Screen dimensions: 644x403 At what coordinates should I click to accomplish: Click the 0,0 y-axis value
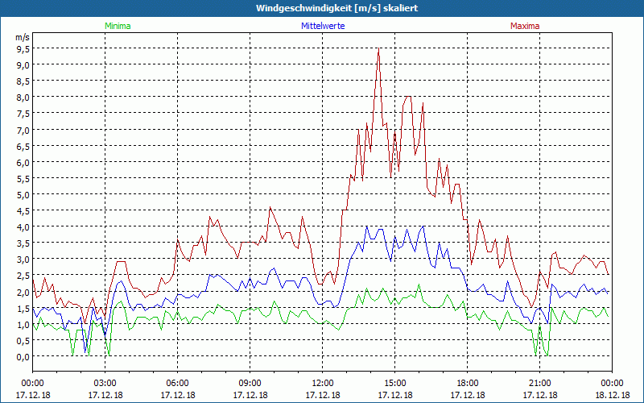[x=23, y=357]
